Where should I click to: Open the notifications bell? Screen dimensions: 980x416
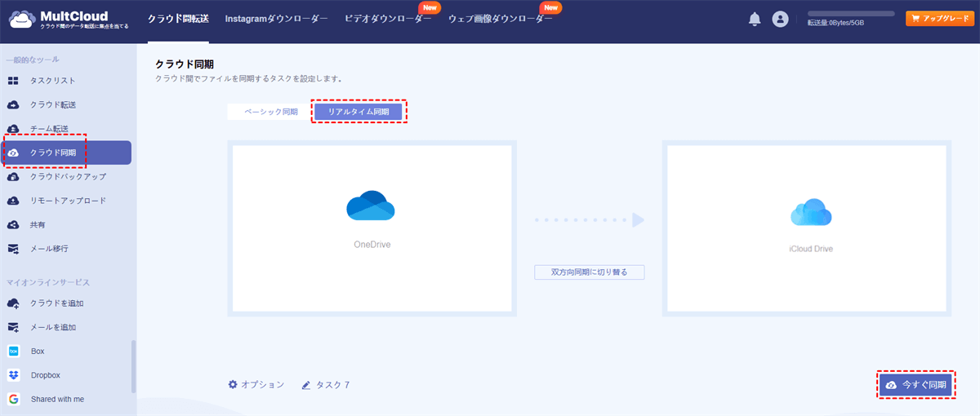755,20
